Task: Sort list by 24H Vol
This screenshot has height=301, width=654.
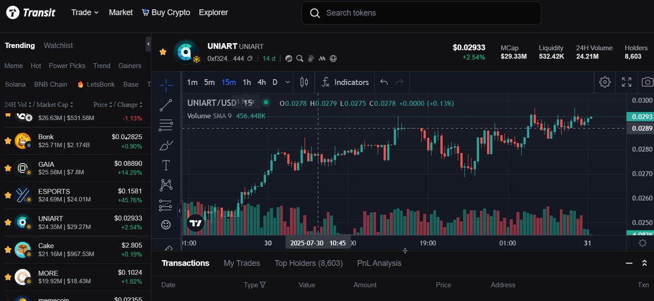Action: pyautogui.click(x=18, y=105)
